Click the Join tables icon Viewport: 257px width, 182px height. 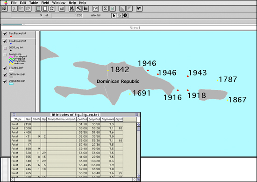95,8
